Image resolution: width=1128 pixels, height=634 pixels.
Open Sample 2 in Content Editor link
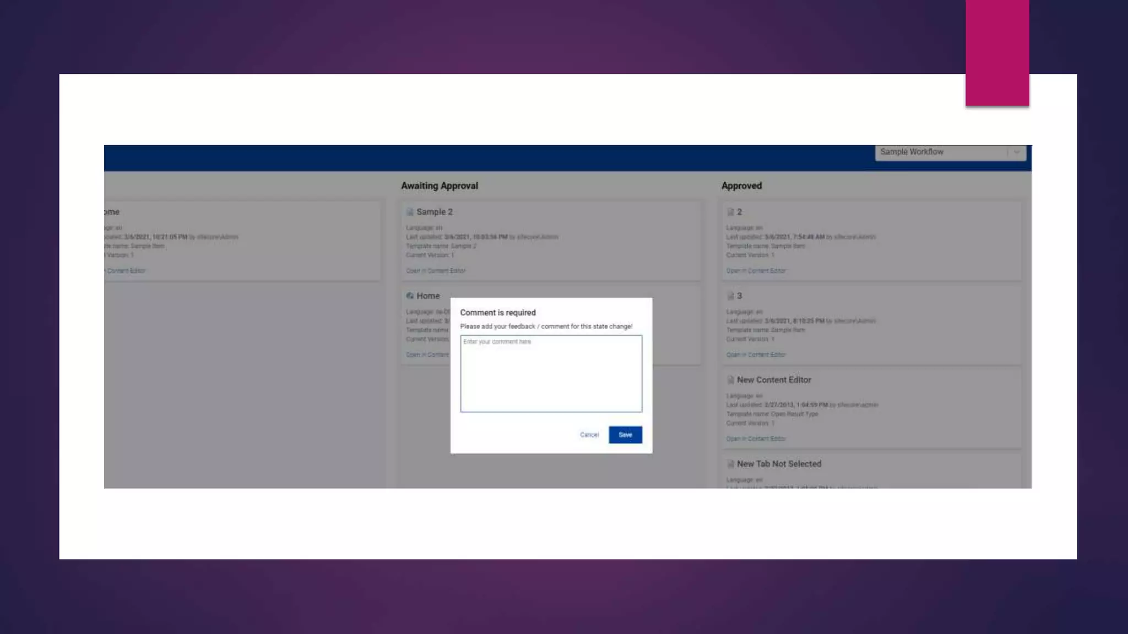[435, 271]
